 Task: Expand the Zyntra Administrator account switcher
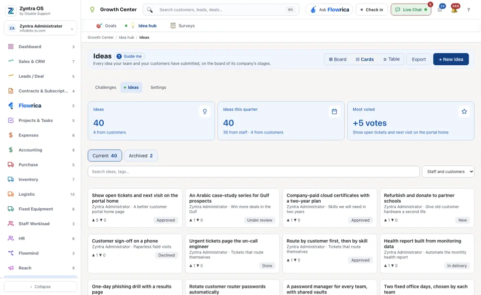(41, 28)
